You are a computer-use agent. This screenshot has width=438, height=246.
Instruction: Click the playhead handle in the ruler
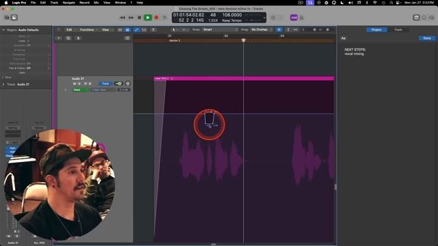pos(244,40)
